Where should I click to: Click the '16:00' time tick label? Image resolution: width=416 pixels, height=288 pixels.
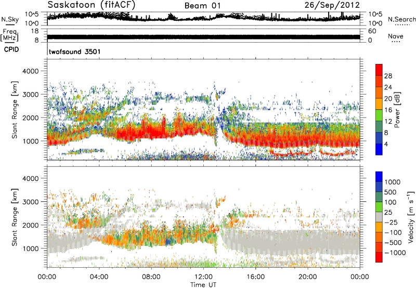coord(255,277)
